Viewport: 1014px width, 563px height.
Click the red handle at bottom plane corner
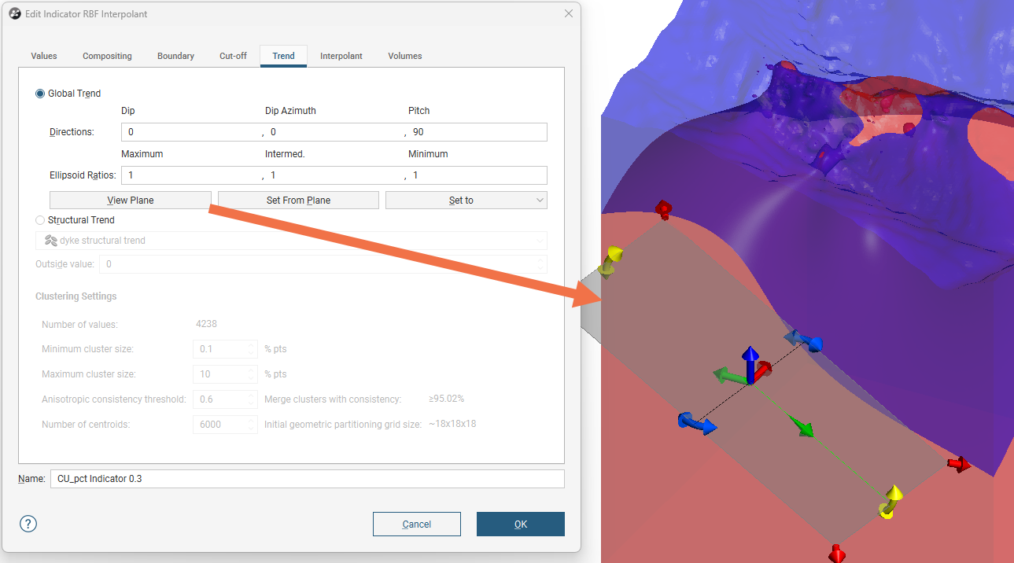point(837,553)
